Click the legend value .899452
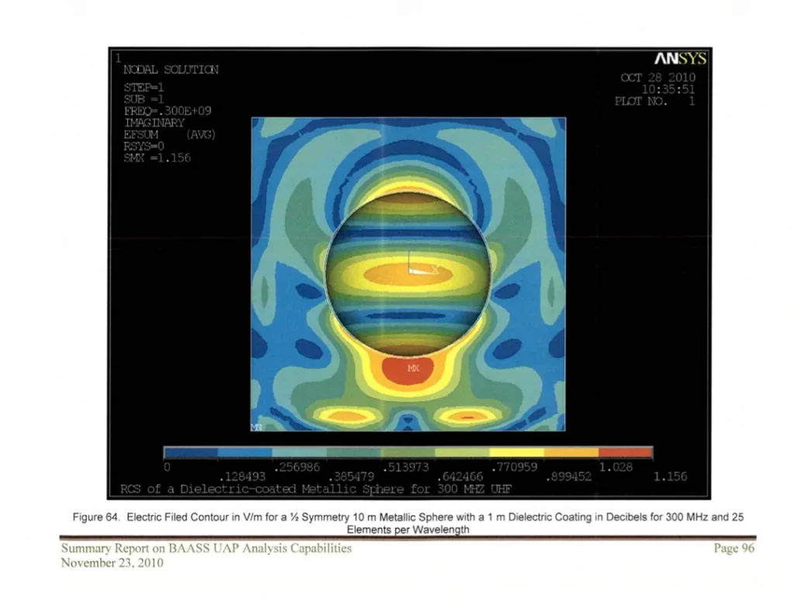The height and width of the screenshot is (601, 794). pyautogui.click(x=568, y=477)
